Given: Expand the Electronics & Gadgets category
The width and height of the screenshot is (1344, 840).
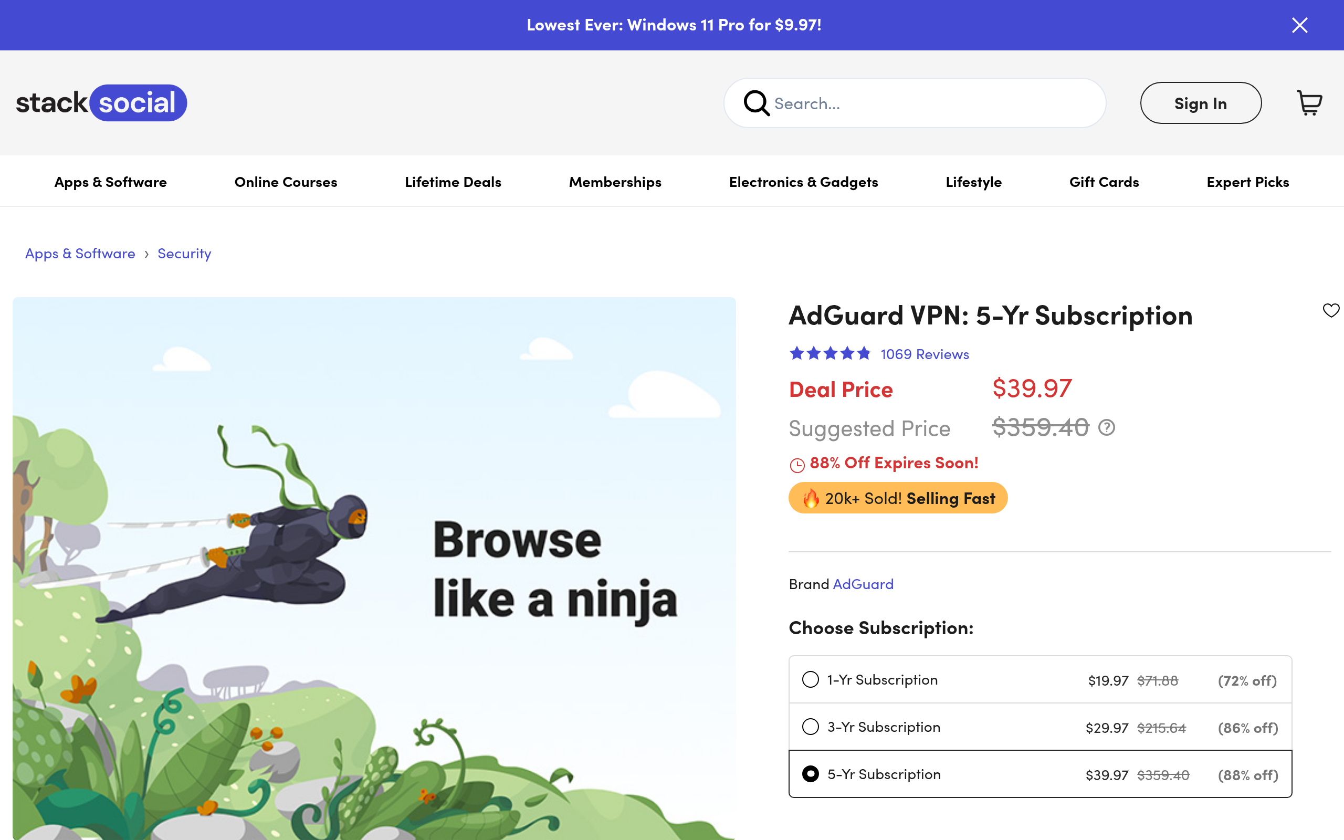Looking at the screenshot, I should pos(803,182).
